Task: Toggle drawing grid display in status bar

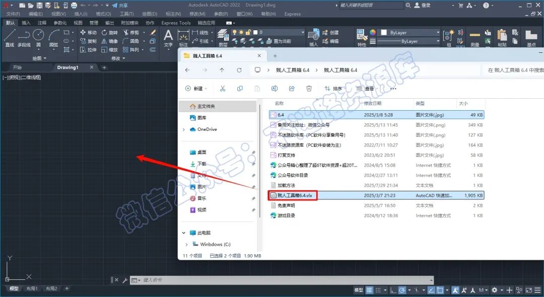Action: pyautogui.click(x=370, y=290)
